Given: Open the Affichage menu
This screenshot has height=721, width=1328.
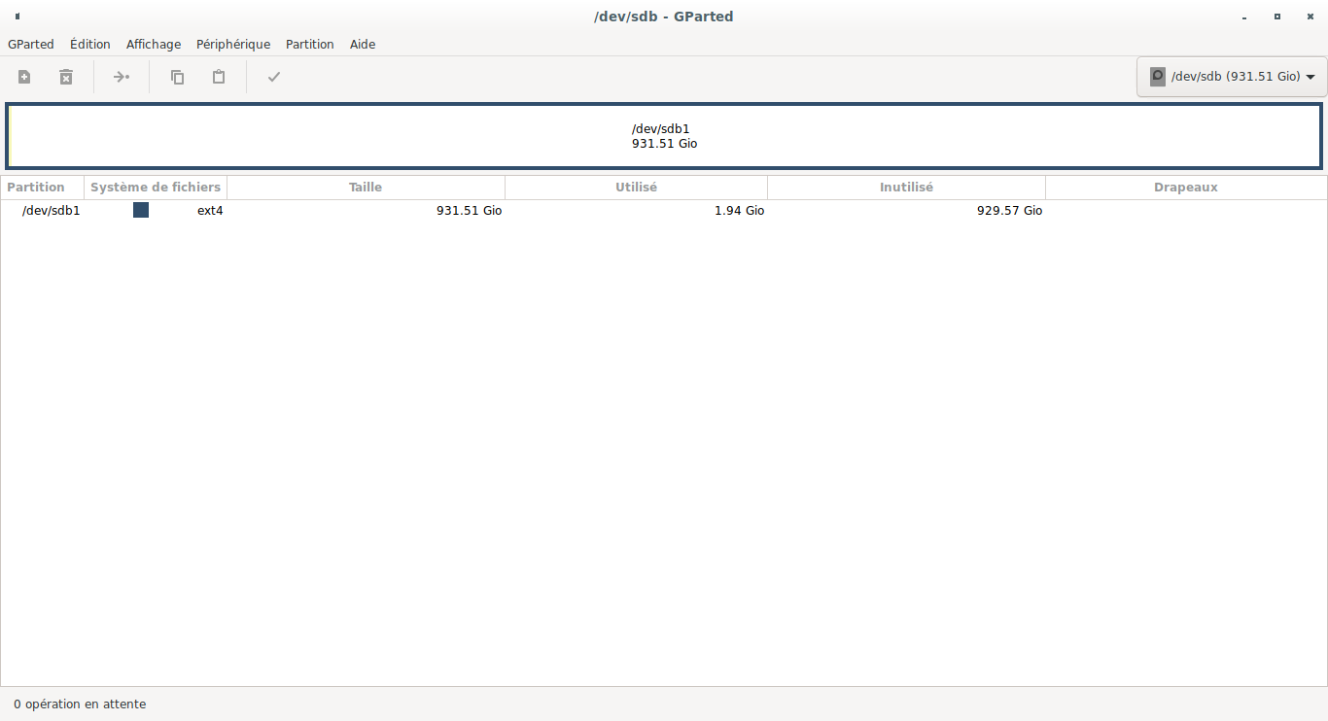Looking at the screenshot, I should click(154, 44).
